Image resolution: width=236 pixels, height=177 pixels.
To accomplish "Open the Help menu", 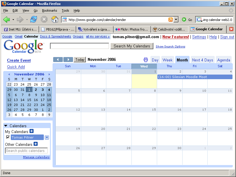I will pos(77,10).
